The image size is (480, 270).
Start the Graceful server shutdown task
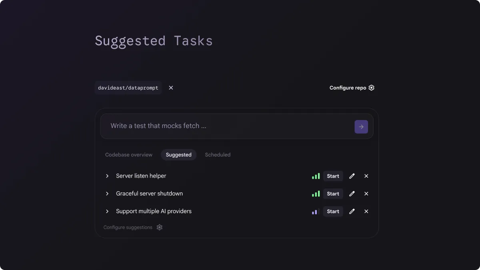click(333, 194)
